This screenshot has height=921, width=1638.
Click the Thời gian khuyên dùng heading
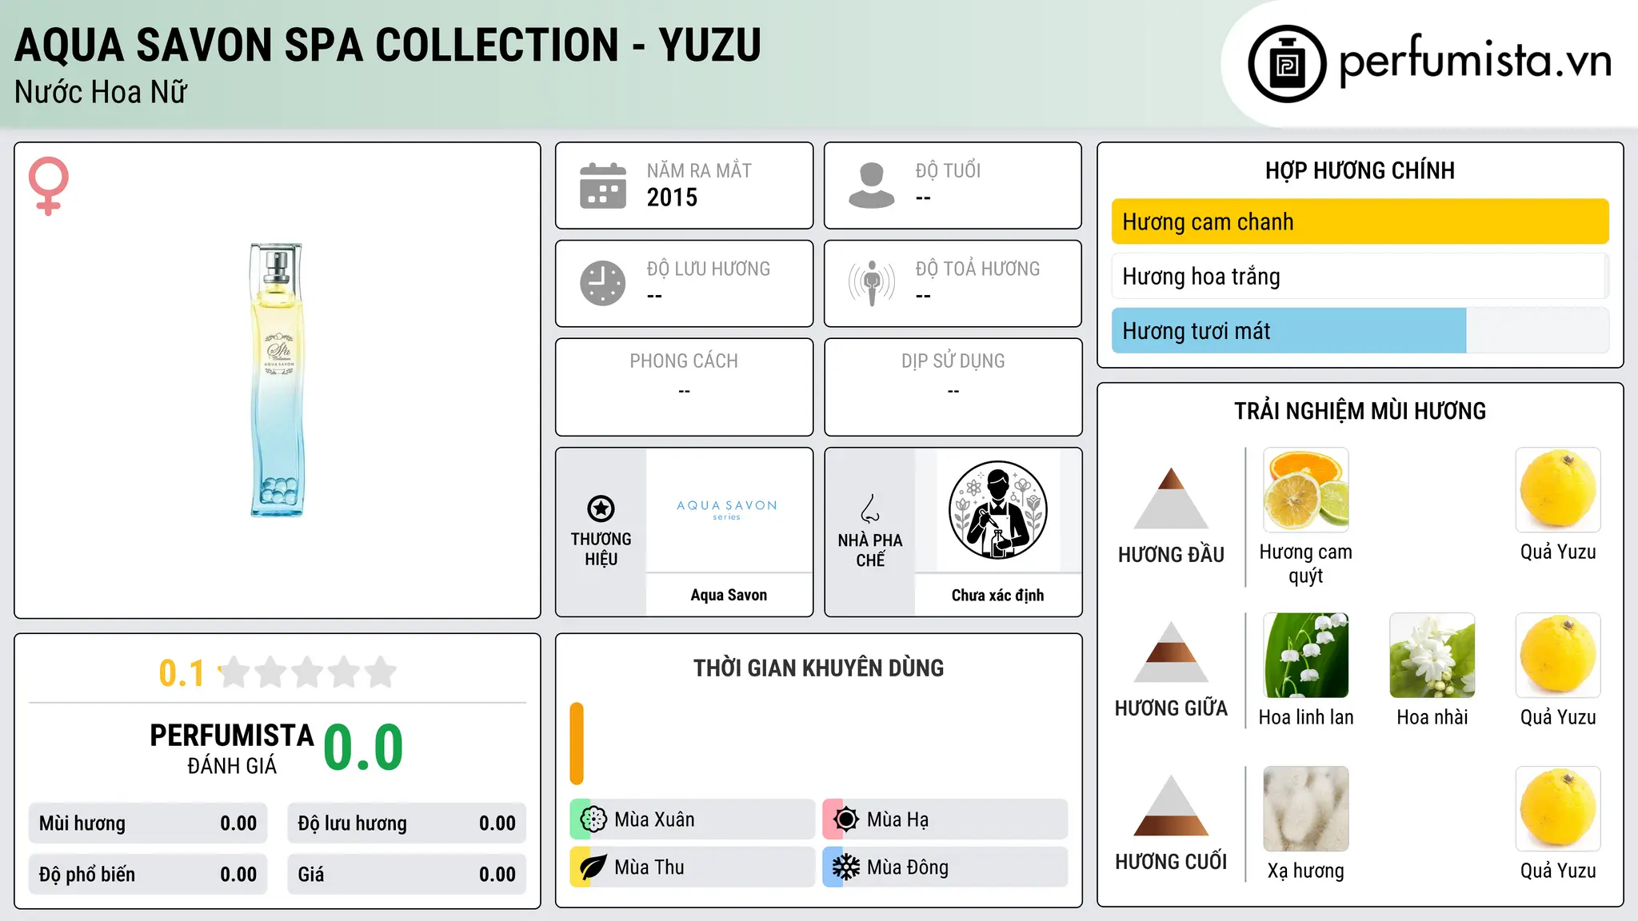tap(819, 668)
